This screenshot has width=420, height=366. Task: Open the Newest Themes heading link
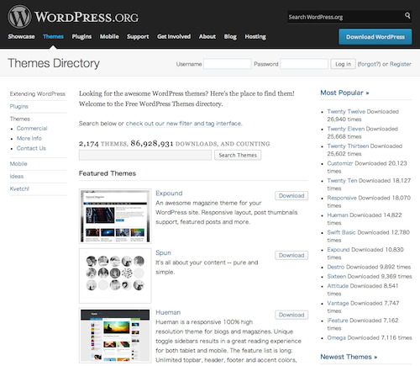tap(349, 357)
